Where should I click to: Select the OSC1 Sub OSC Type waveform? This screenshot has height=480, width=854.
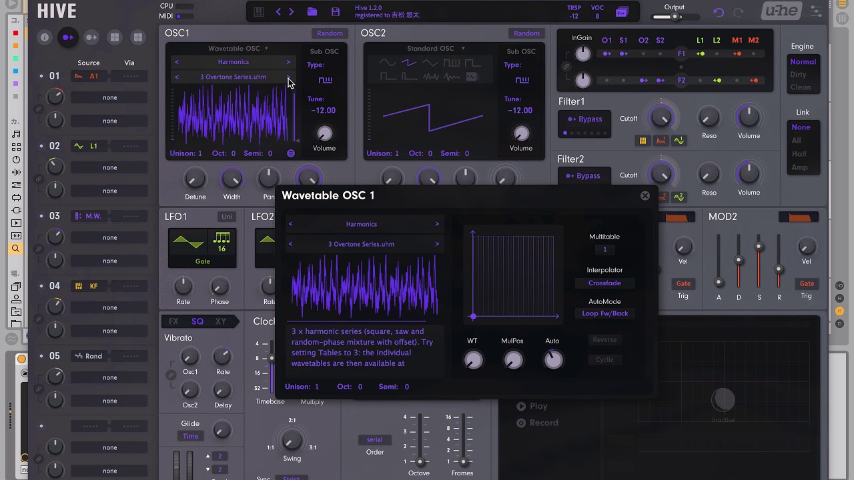tap(325, 81)
